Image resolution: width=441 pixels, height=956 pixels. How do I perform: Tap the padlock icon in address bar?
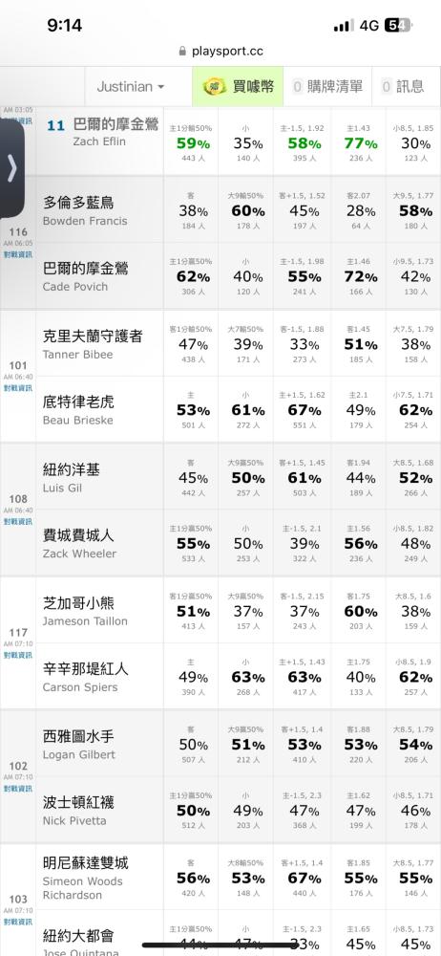(182, 52)
